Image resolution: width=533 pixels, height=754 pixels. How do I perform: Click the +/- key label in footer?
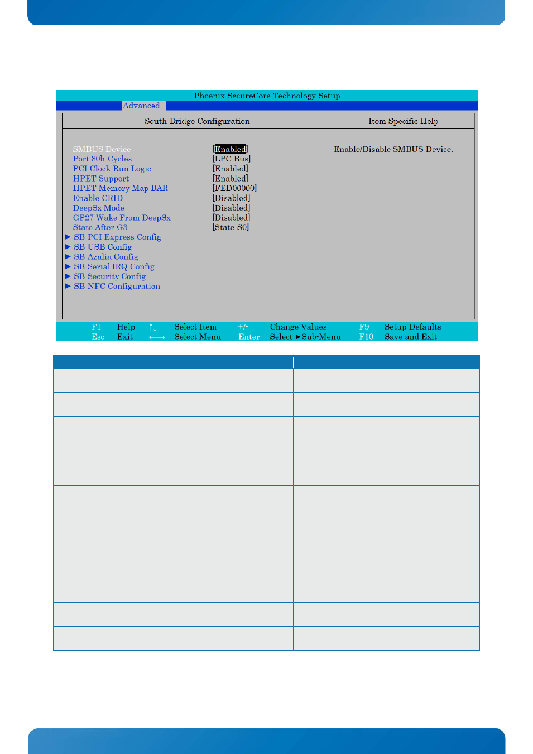[243, 327]
